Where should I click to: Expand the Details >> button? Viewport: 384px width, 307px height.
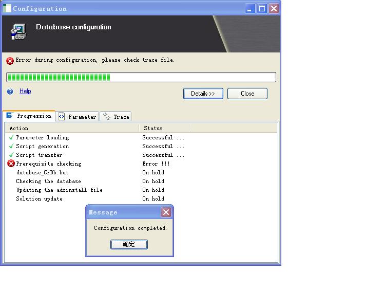click(203, 94)
